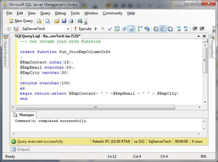
Task: Click the New Query toolbar button
Action: click(x=21, y=21)
